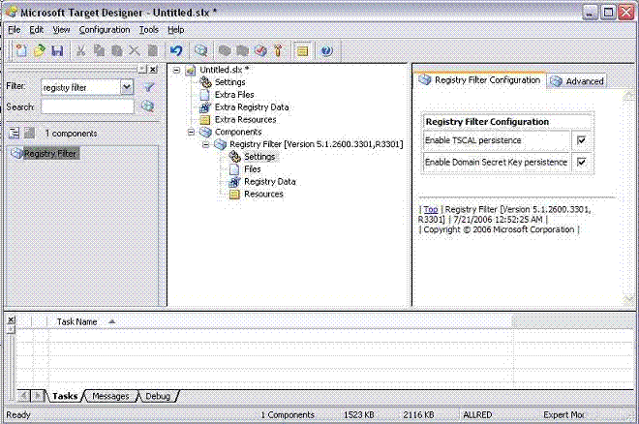
Task: Click the Open file toolbar icon
Action: 39,50
